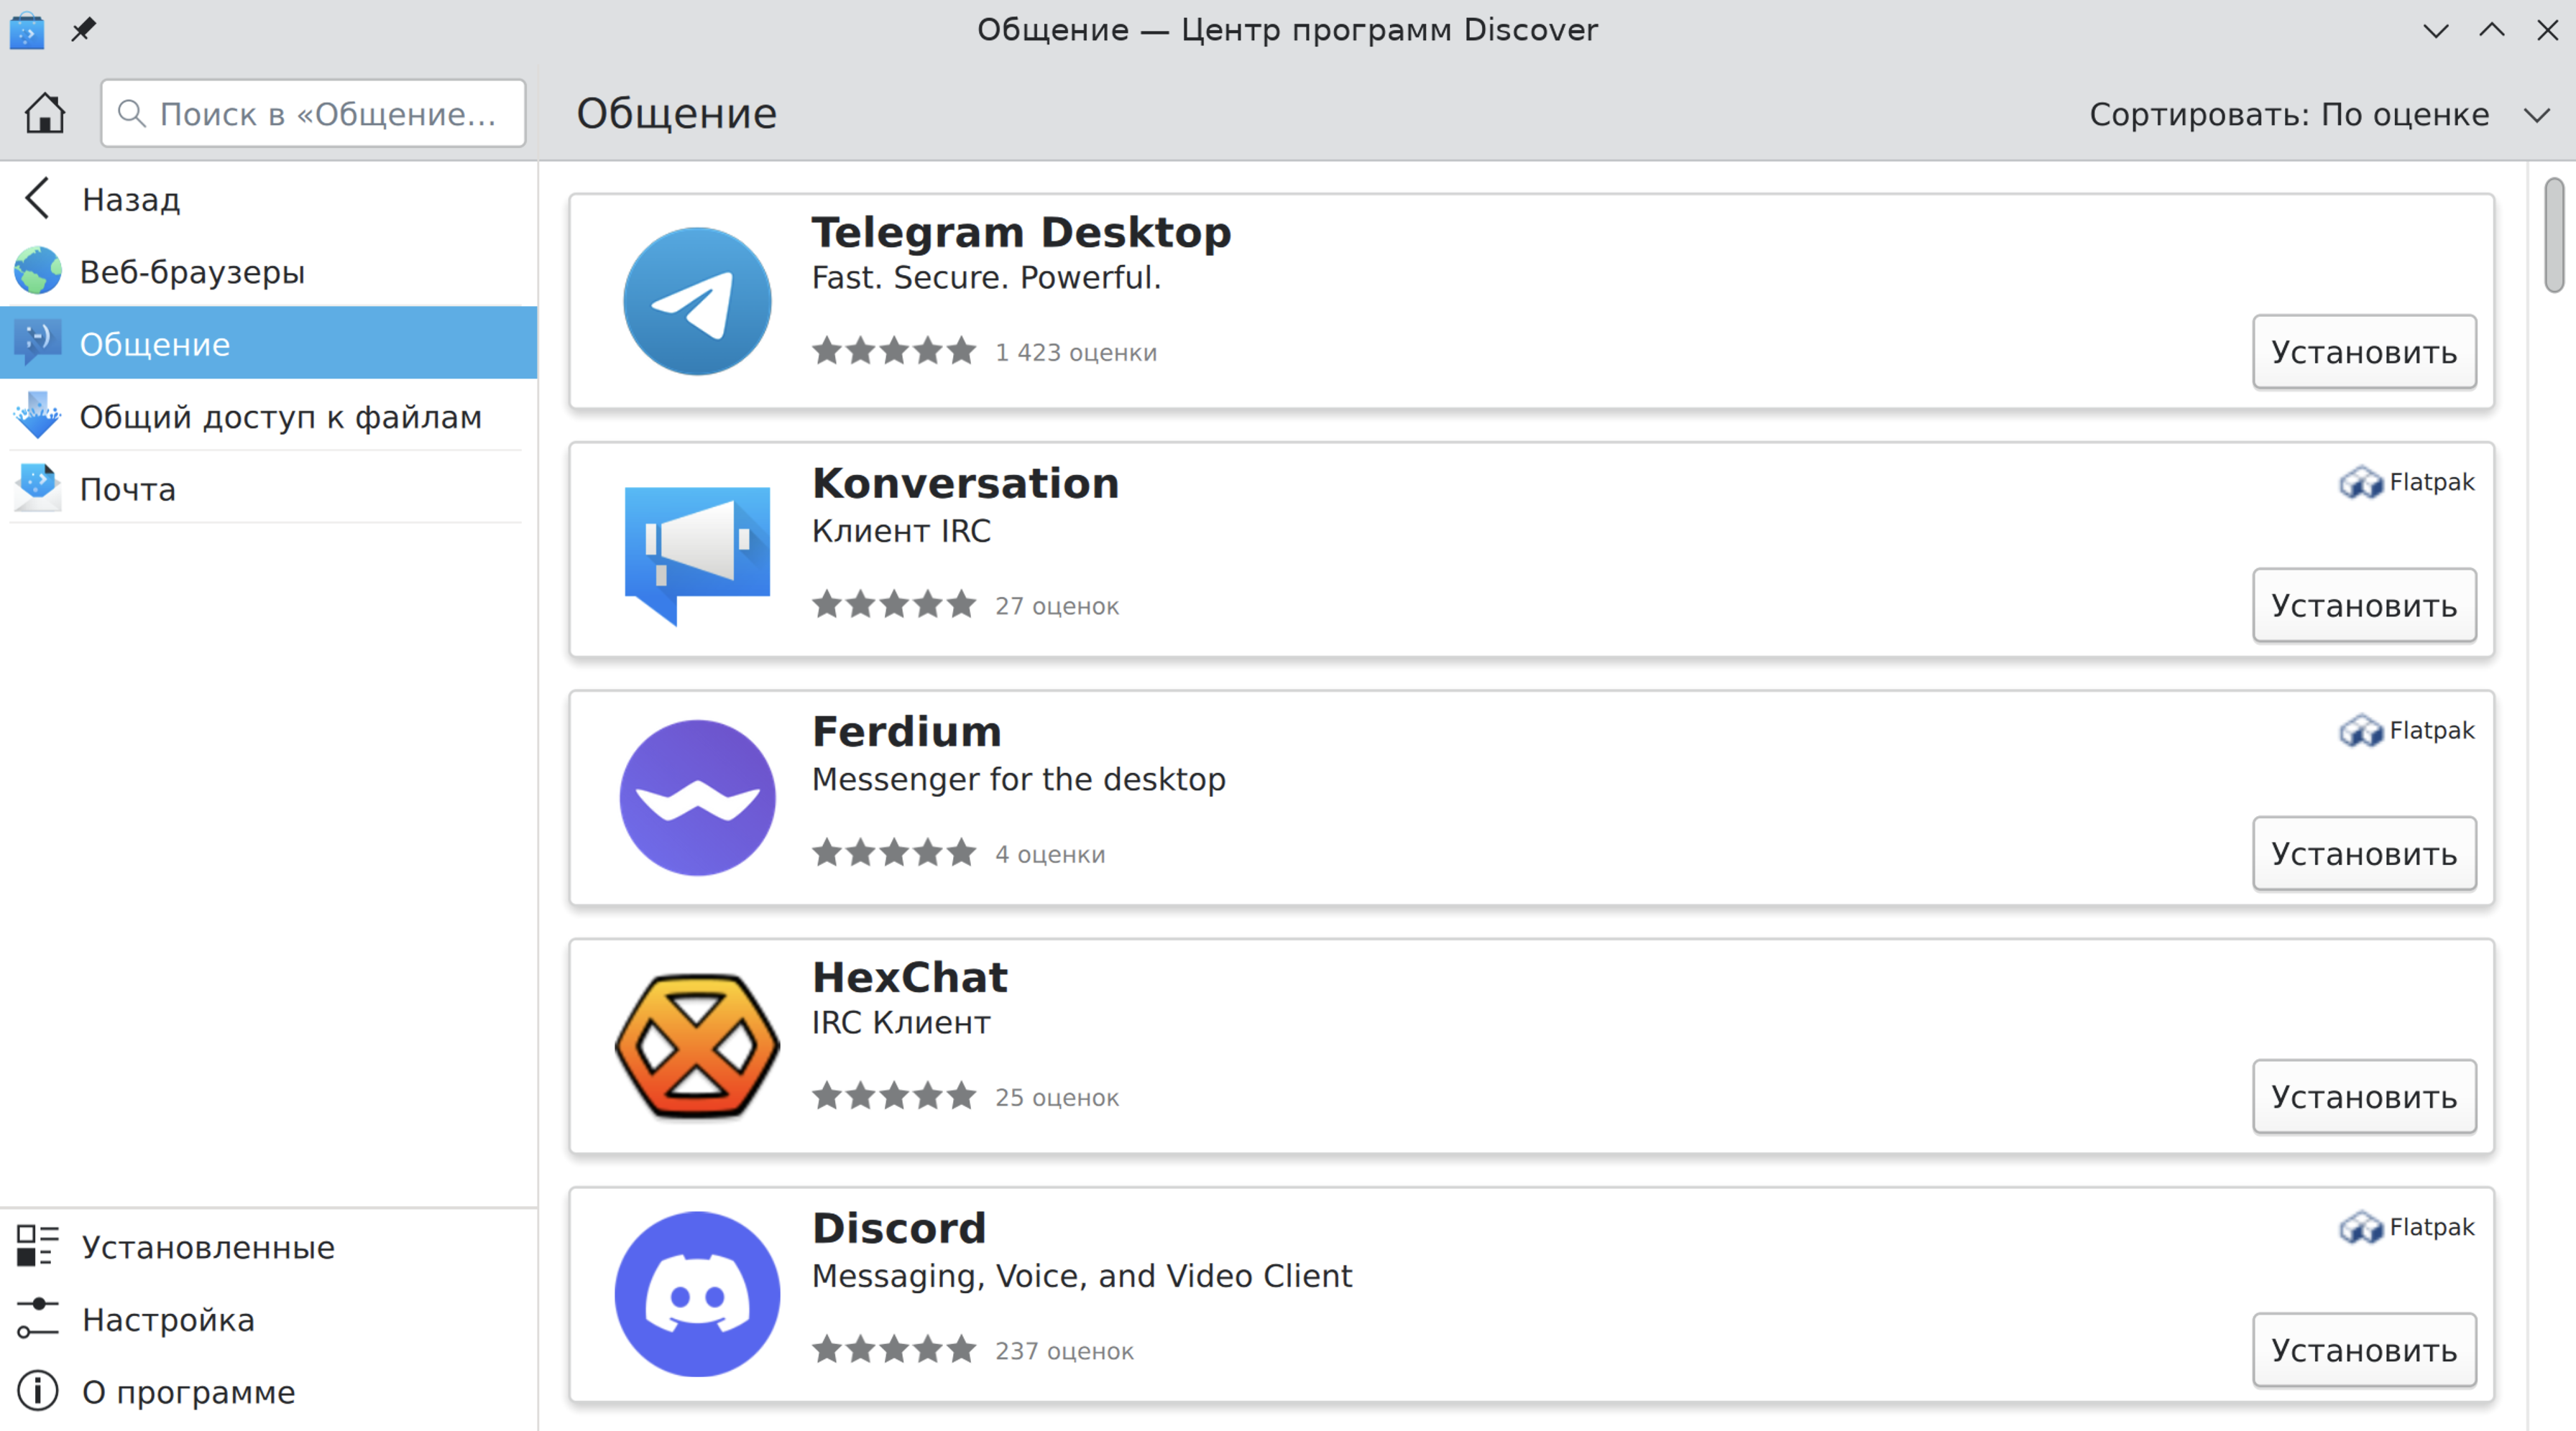This screenshot has width=2576, height=1431.
Task: Open О программе page
Action: (x=268, y=1391)
